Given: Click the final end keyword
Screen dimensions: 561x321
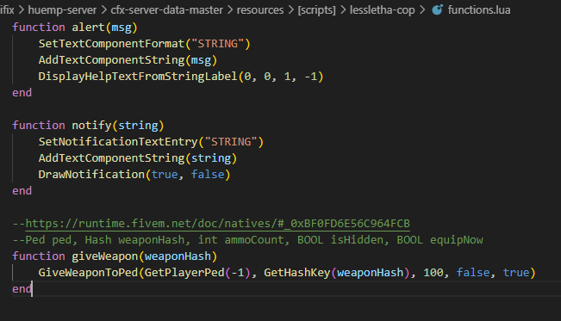Looking at the screenshot, I should (22, 289).
